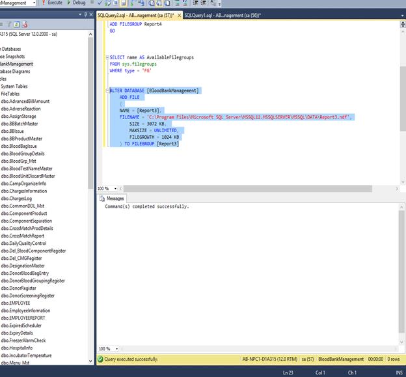Viewport: 406px width, 377px height.
Task: Select dbo.DonorRegister table in Object Explorer
Action: [x=19, y=288]
